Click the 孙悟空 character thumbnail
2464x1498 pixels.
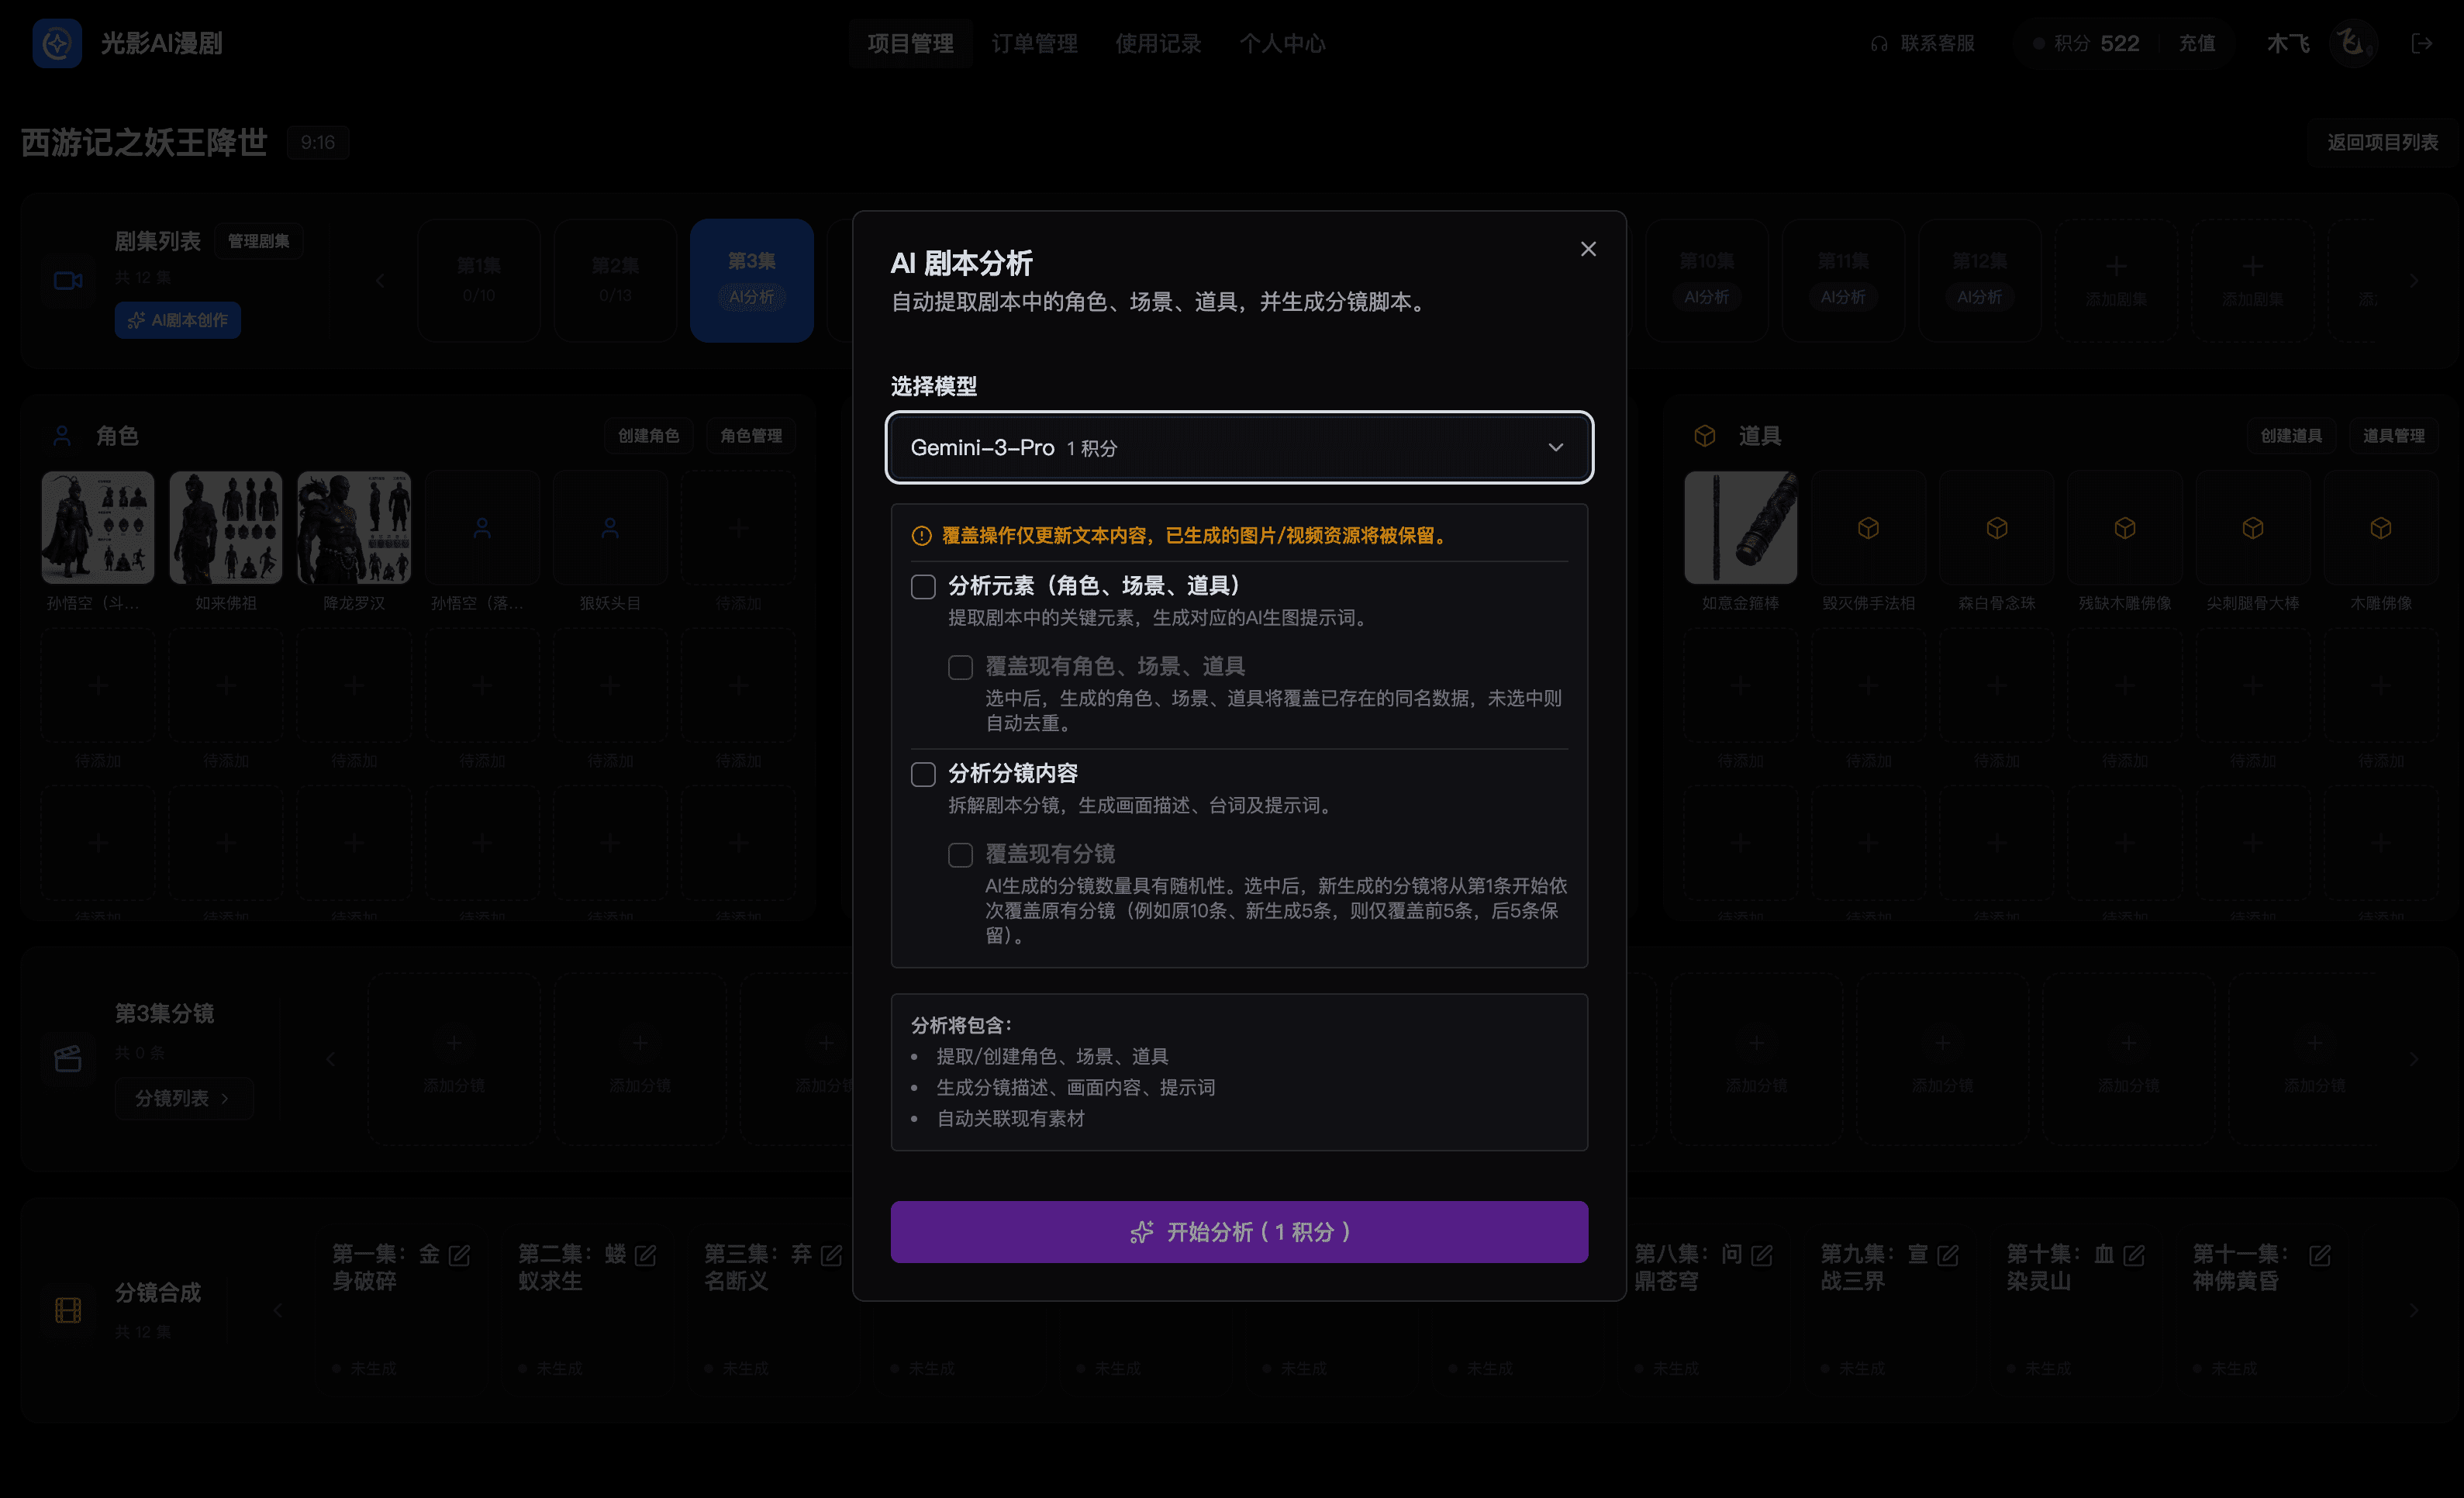(x=97, y=527)
